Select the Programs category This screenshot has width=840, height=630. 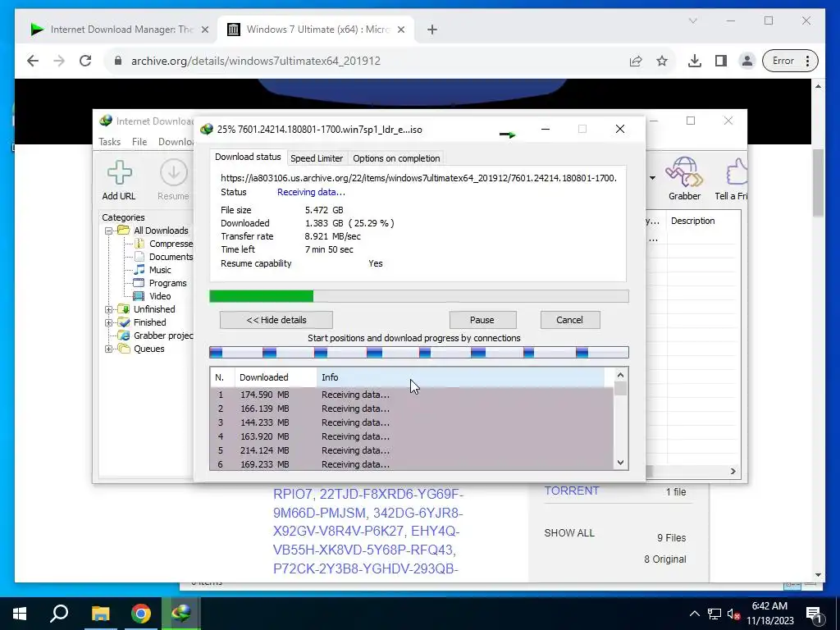pos(167,283)
